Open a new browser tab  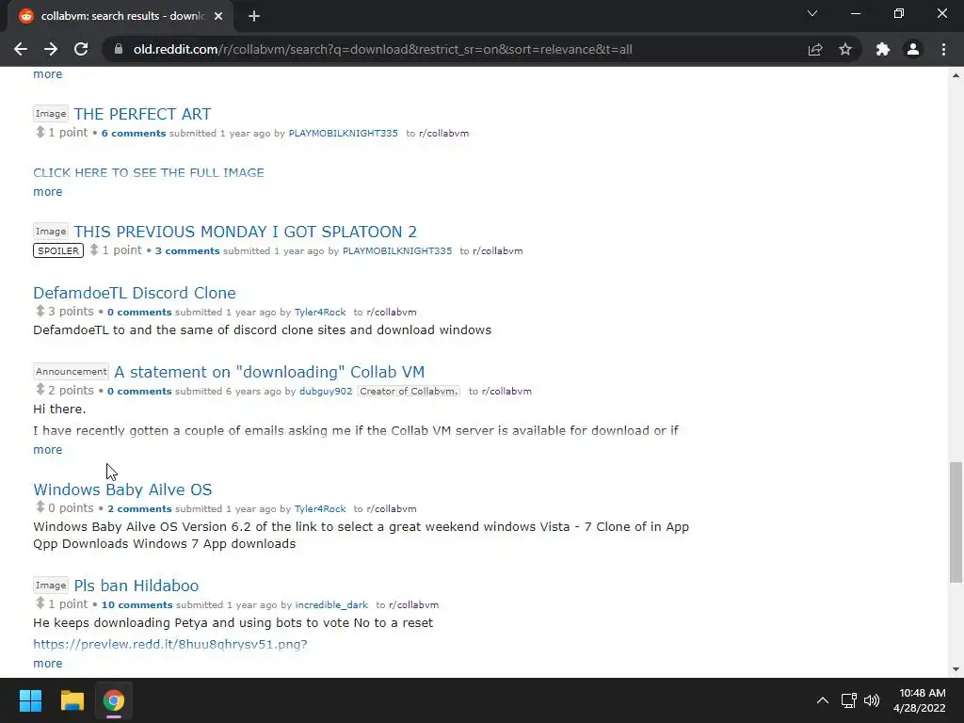tap(254, 16)
